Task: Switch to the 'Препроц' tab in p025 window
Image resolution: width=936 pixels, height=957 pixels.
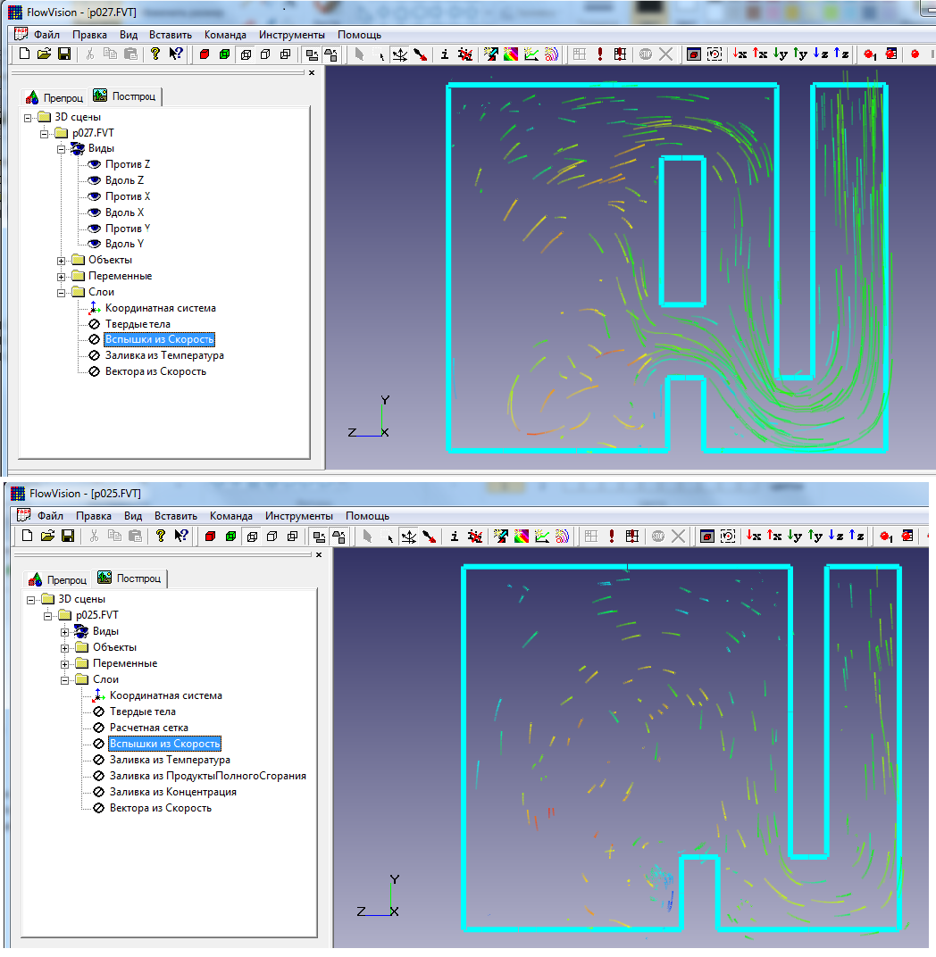Action: point(56,578)
